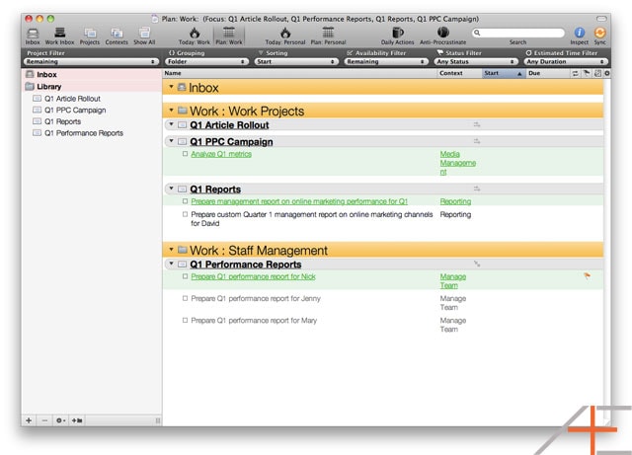Click the project type icon on Q1 Performance Reports
Viewport: 632px width, 455px height.
tap(477, 264)
